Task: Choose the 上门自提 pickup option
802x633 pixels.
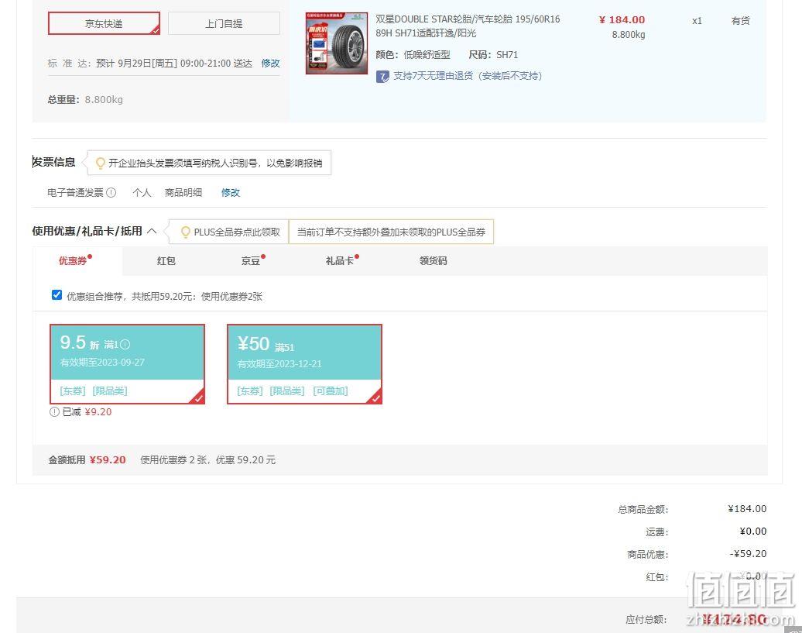Action: 224,23
